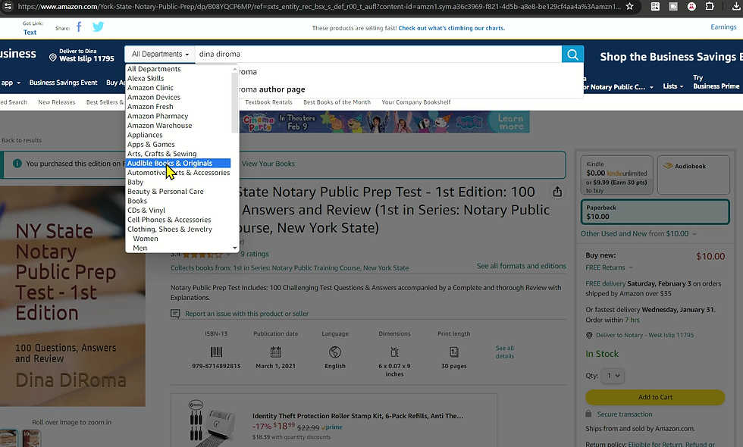Viewport: 743px width, 447px height.
Task: Open the Notary Public C... account dropdown
Action: tap(617, 86)
